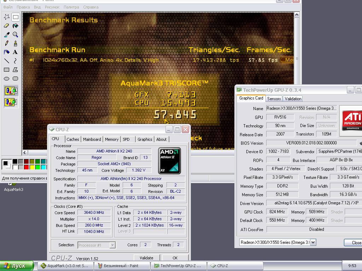Open the Палитра menu in Paint

point(71,7)
